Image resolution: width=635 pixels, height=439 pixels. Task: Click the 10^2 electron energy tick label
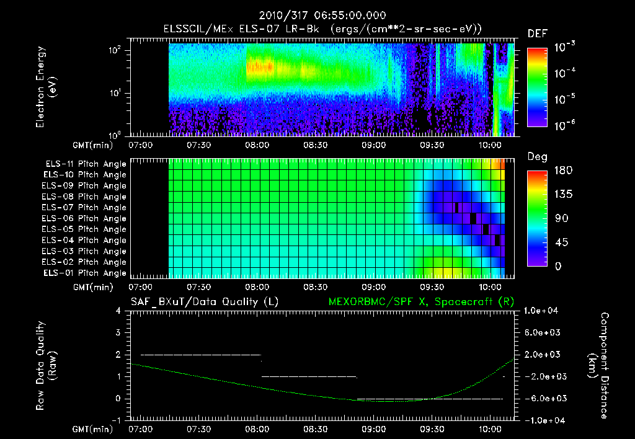pos(115,50)
